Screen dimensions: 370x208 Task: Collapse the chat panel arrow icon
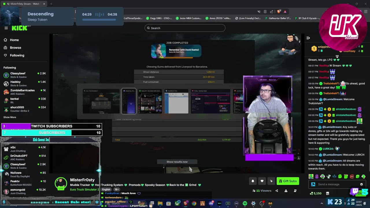[308, 38]
